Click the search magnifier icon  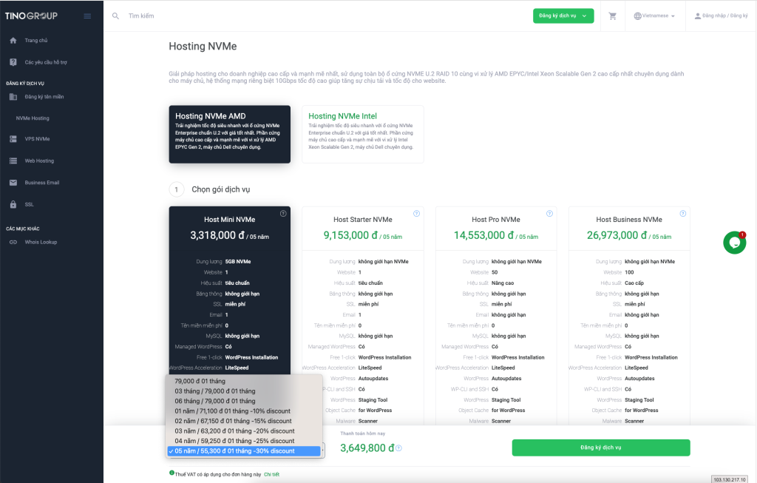pos(115,16)
